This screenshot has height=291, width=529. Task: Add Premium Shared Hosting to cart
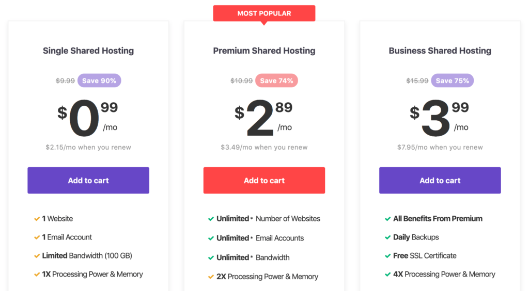tap(264, 180)
